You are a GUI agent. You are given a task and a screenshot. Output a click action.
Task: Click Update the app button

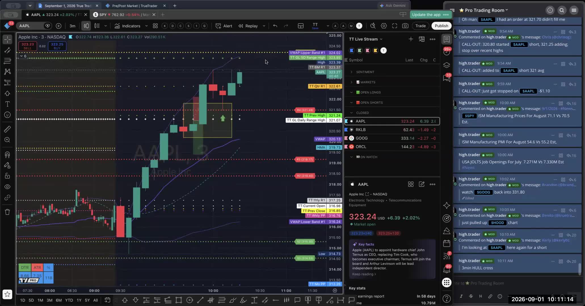[x=430, y=15]
